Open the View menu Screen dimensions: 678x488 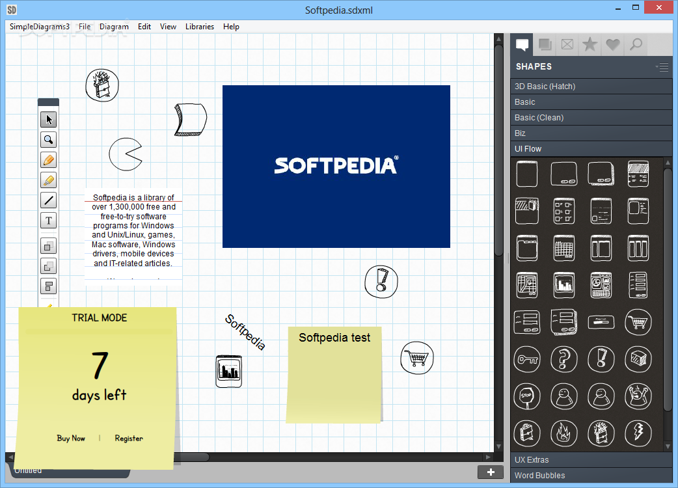tap(169, 27)
